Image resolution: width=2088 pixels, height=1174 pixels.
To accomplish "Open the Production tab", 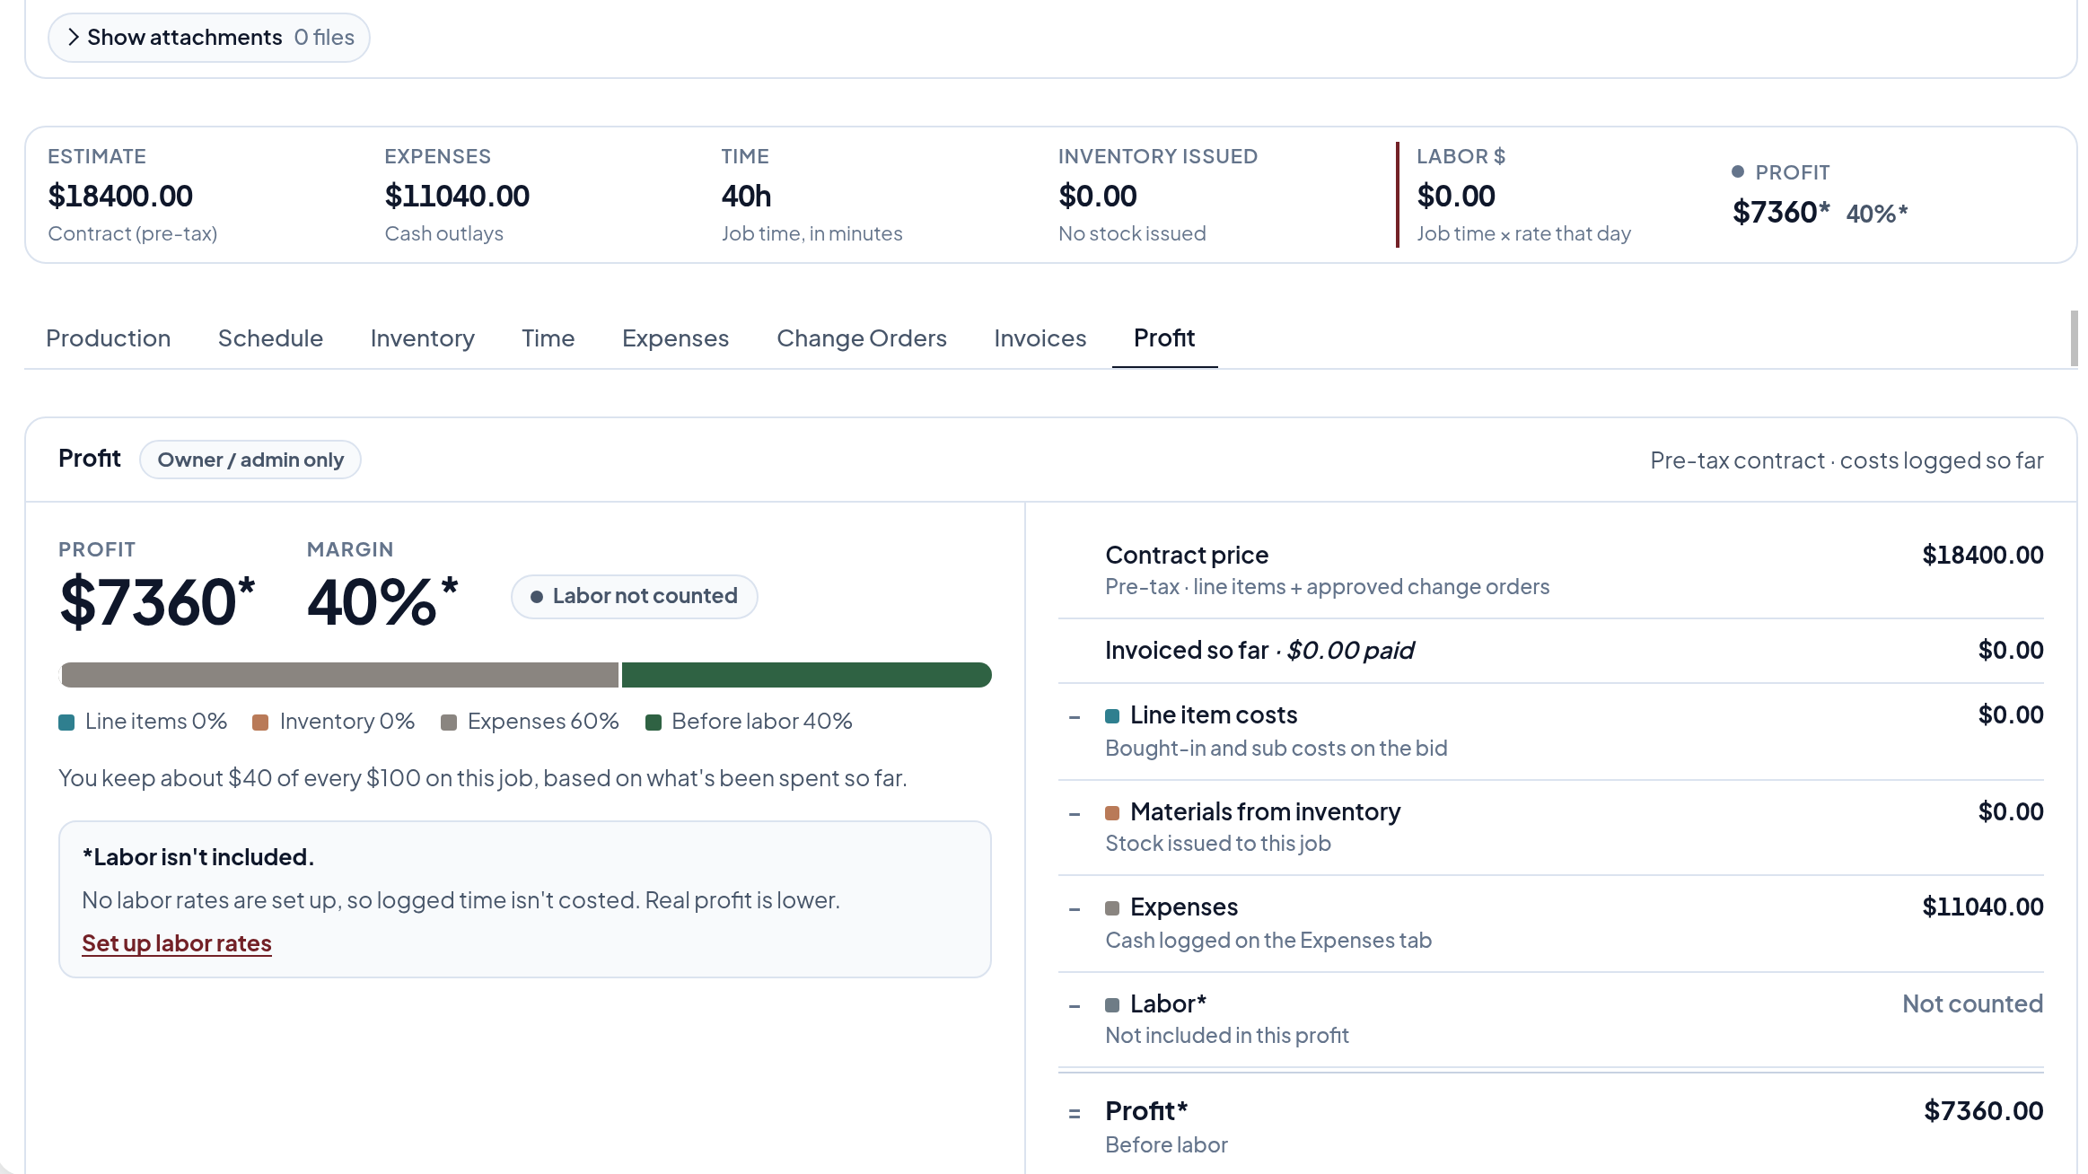I will click(108, 338).
